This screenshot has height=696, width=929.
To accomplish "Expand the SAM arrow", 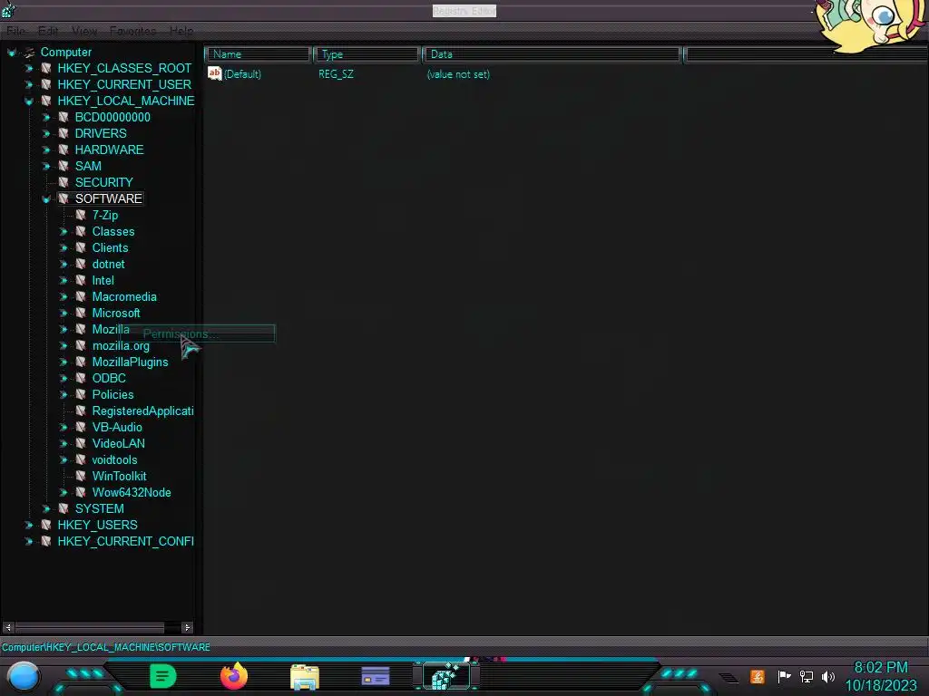I will 45,167.
